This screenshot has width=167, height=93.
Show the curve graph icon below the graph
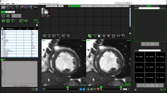33,89
